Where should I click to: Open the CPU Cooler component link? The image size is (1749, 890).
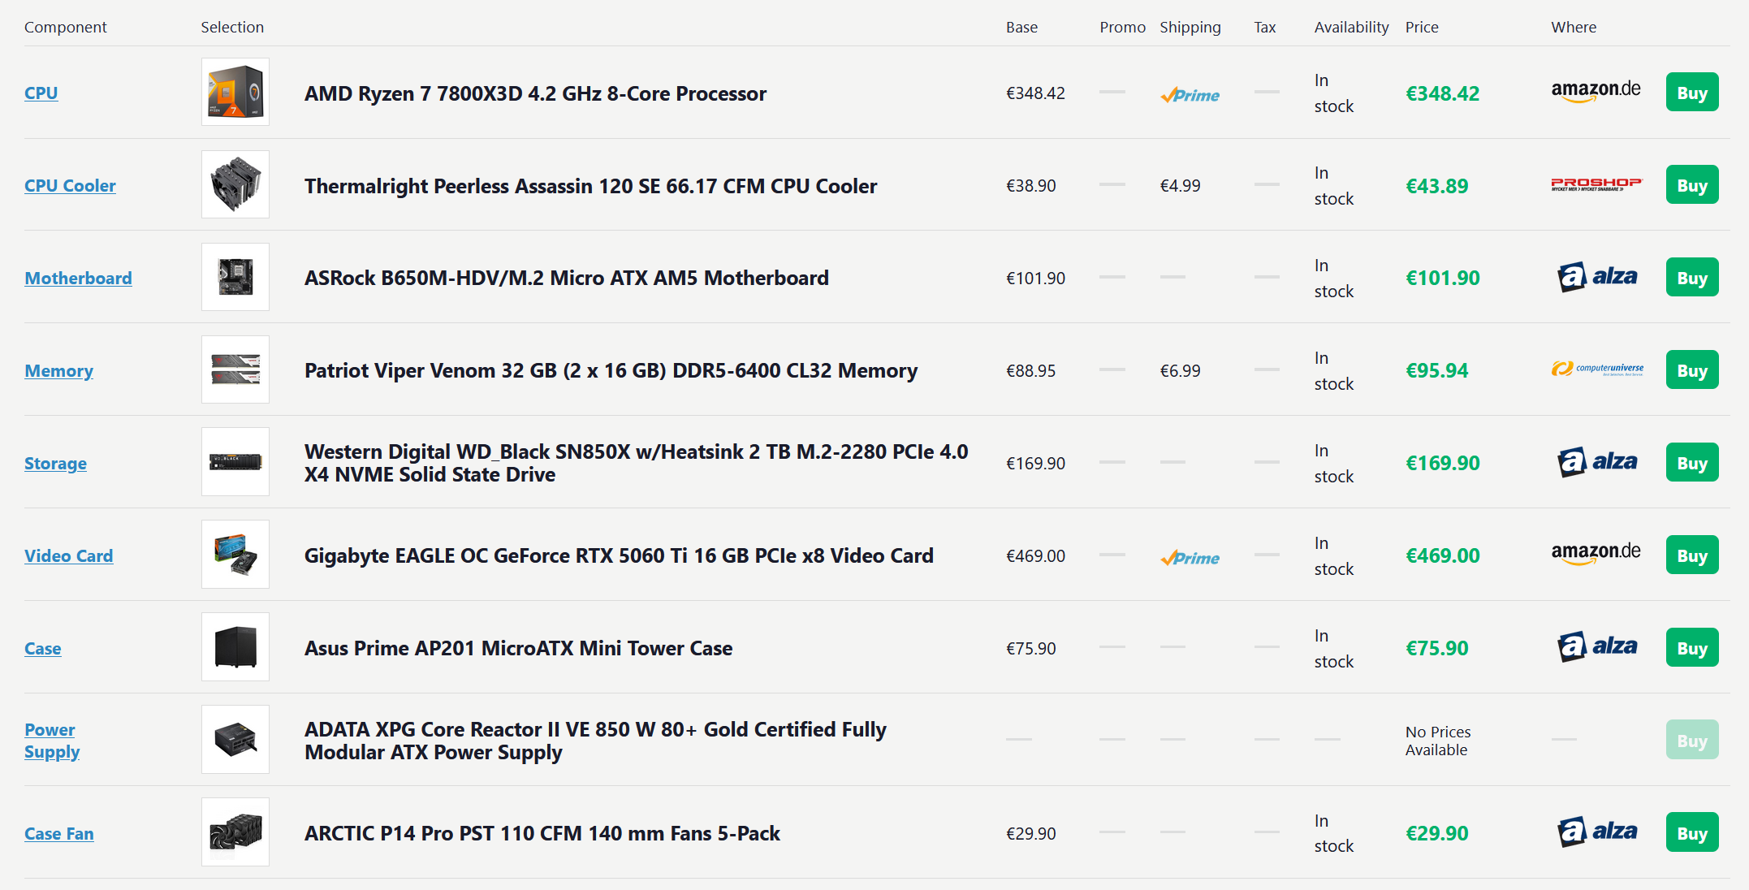pos(70,186)
